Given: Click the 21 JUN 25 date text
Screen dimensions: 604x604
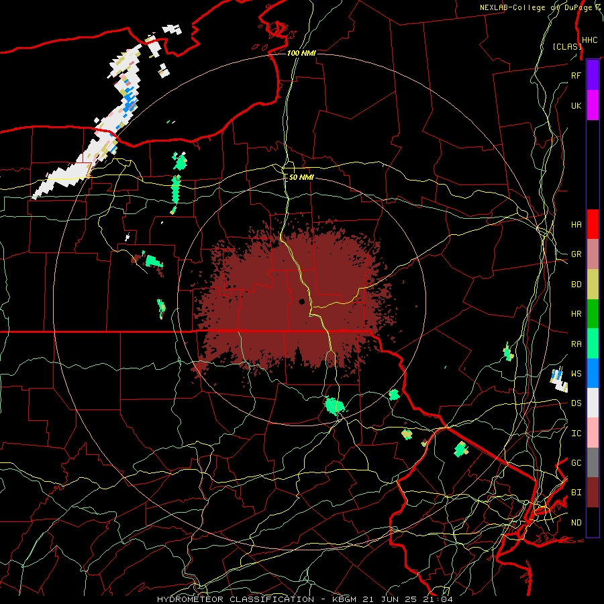Looking at the screenshot, I should (x=390, y=599).
